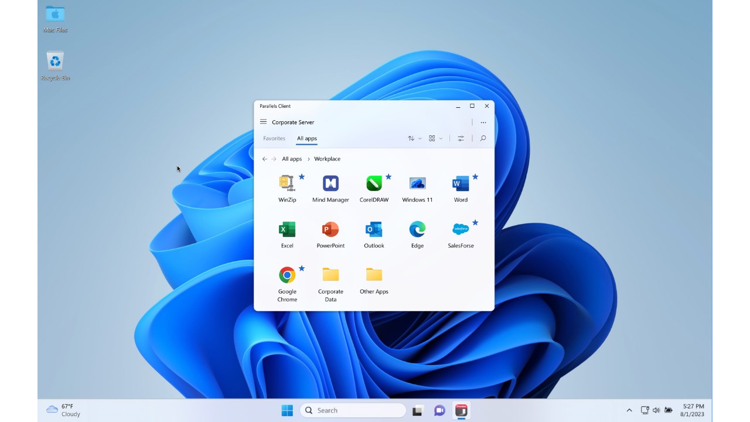Image resolution: width=750 pixels, height=422 pixels.
Task: Select the Recycle Bin desktop icon
Action: (55, 66)
